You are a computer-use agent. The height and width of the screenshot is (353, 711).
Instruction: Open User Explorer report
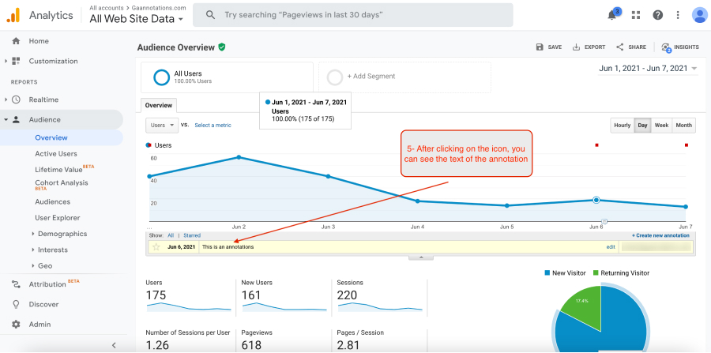point(58,217)
